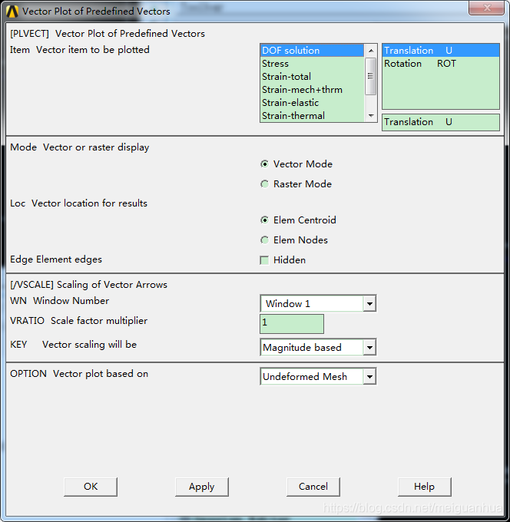Open the Undeformed Mesh option dropdown

369,377
